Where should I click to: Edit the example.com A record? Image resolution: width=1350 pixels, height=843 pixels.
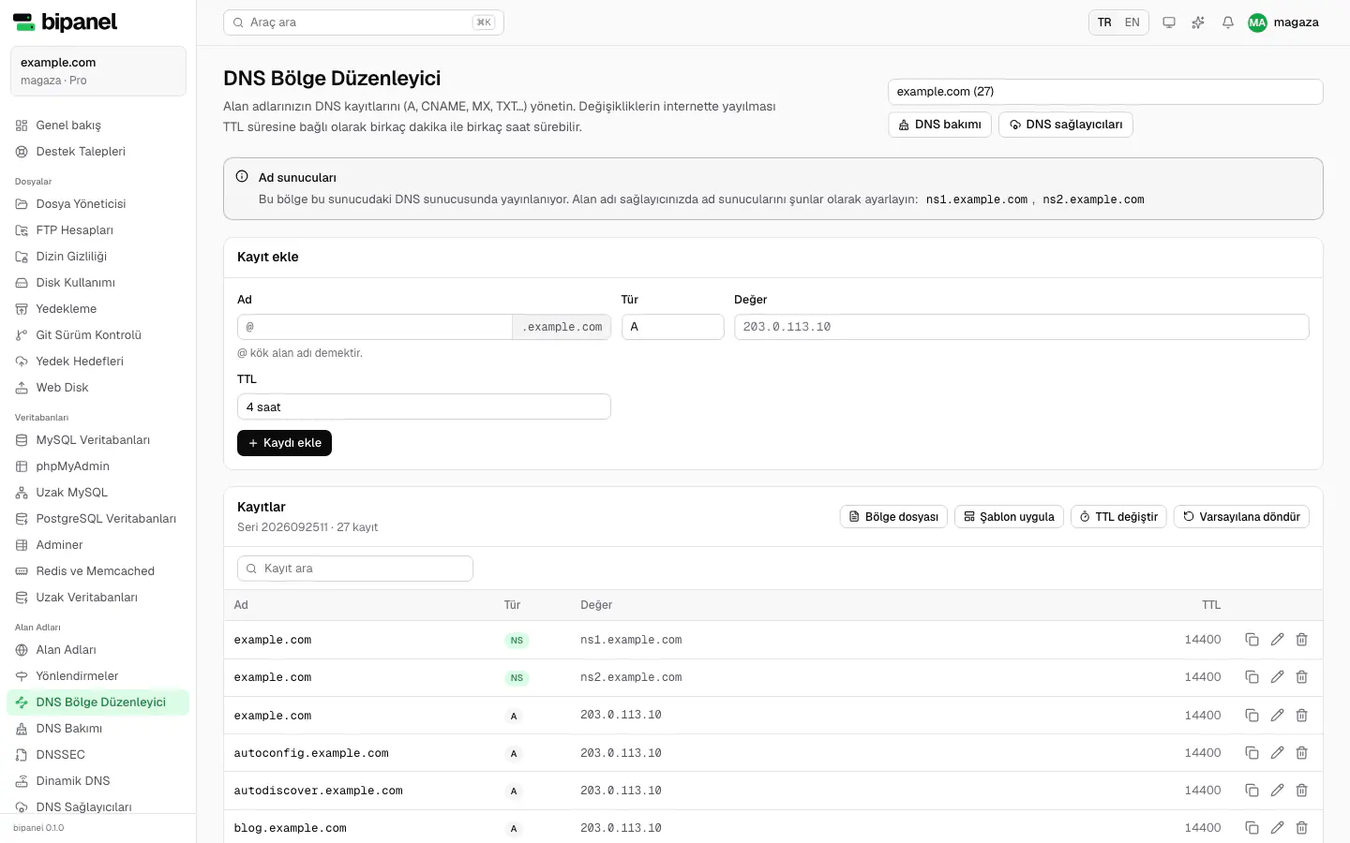coord(1277,716)
